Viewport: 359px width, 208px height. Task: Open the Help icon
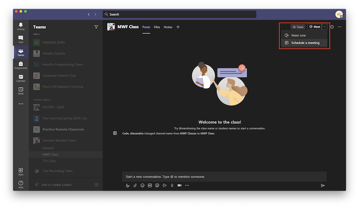coord(20,184)
